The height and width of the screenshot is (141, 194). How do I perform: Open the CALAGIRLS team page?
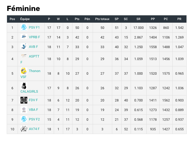tap(29, 92)
